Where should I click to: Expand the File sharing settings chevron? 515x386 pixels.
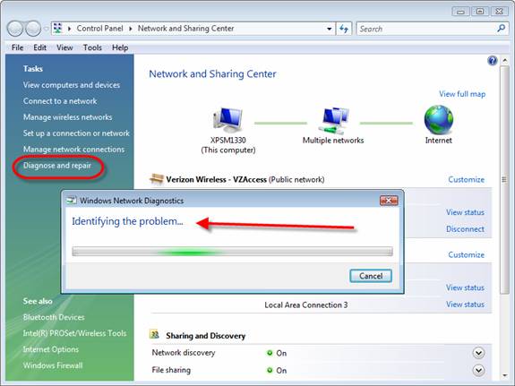click(478, 371)
